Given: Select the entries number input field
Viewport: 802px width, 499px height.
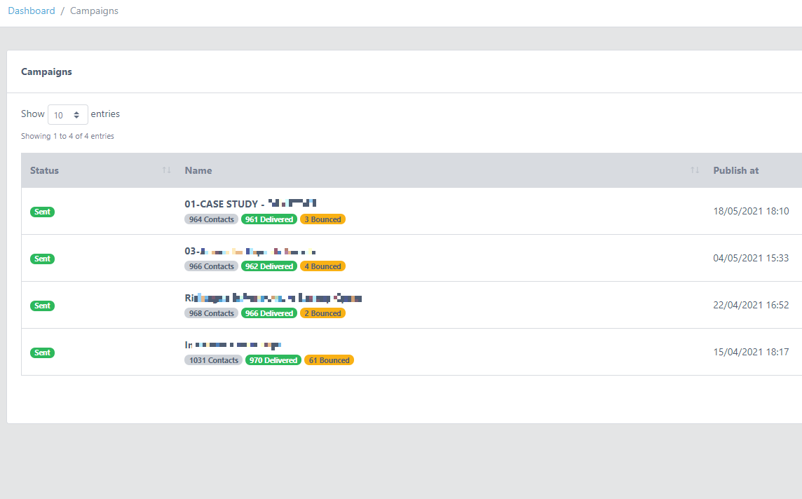Looking at the screenshot, I should 63,114.
